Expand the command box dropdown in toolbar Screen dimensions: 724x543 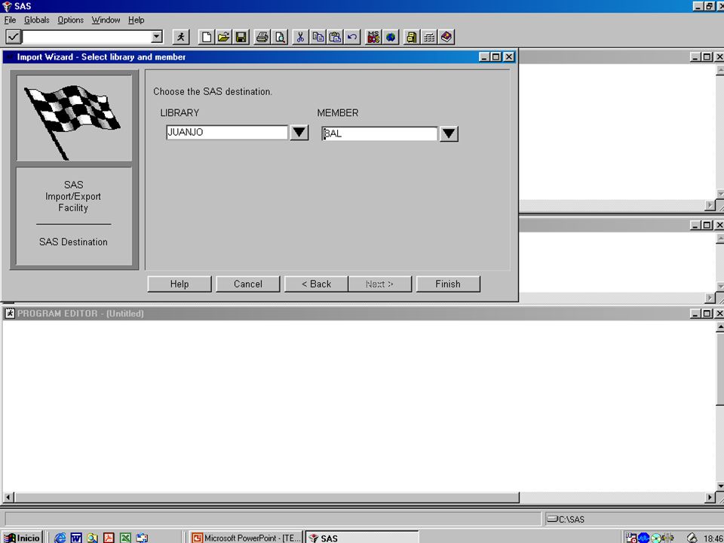pyautogui.click(x=157, y=36)
